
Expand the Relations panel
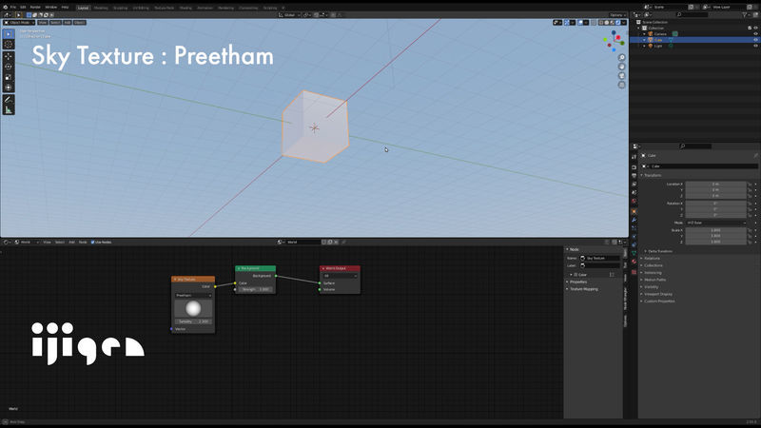click(652, 258)
